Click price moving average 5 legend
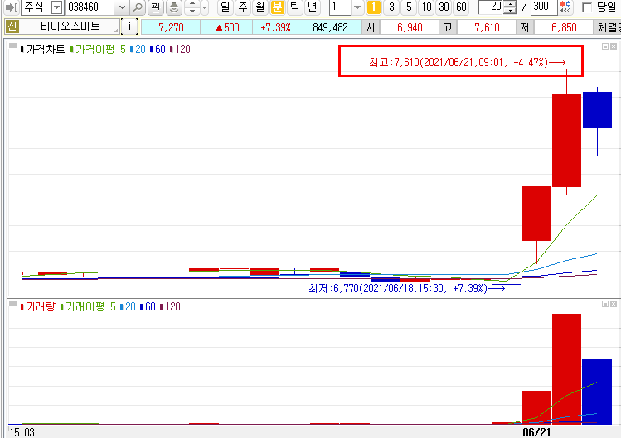 124,49
